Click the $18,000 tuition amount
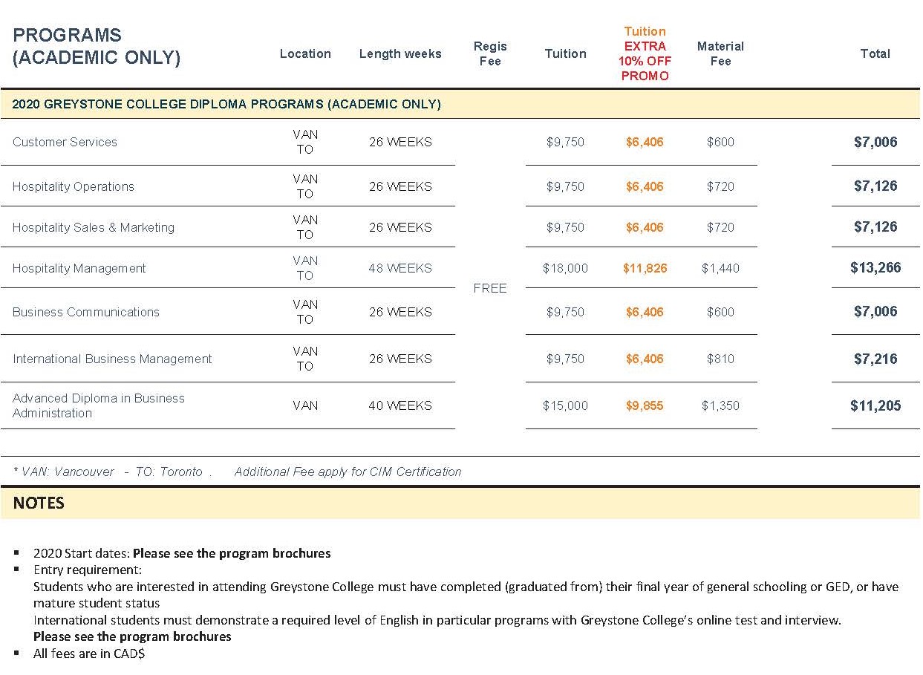 (x=565, y=268)
